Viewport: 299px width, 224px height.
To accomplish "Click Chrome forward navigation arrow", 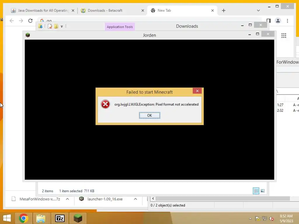I will coord(21,21).
